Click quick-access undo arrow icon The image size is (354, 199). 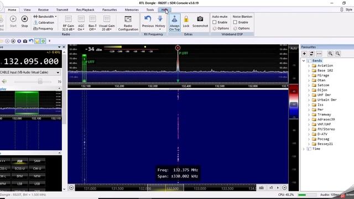(x=31, y=41)
